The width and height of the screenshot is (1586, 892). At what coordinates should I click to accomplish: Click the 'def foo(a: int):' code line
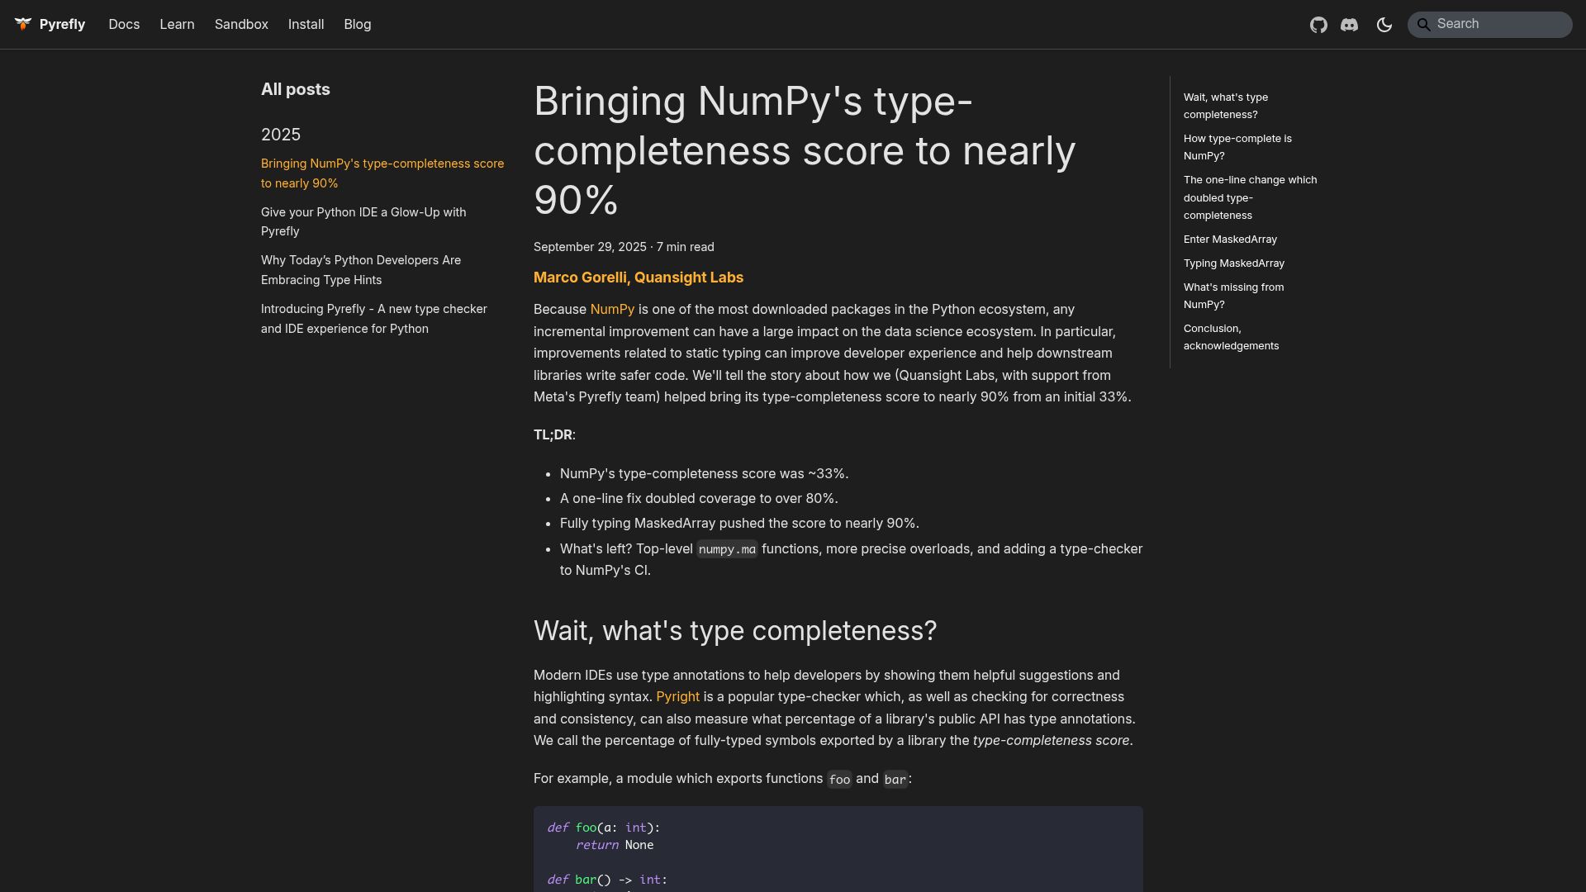604,828
